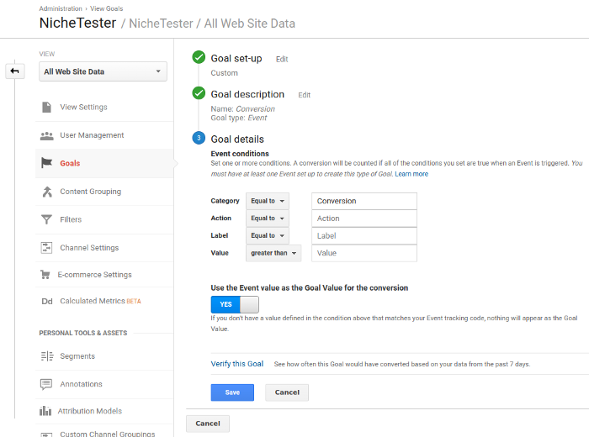The image size is (589, 437).
Task: Open the All Web Site Data view dropdown
Action: pos(103,71)
